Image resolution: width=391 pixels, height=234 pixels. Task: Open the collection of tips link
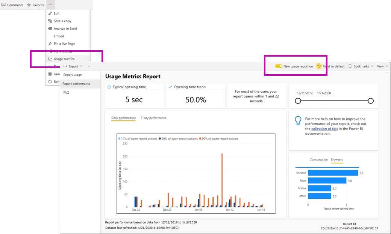coord(324,129)
